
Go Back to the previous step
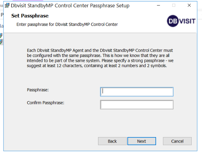pyautogui.click(x=112, y=141)
